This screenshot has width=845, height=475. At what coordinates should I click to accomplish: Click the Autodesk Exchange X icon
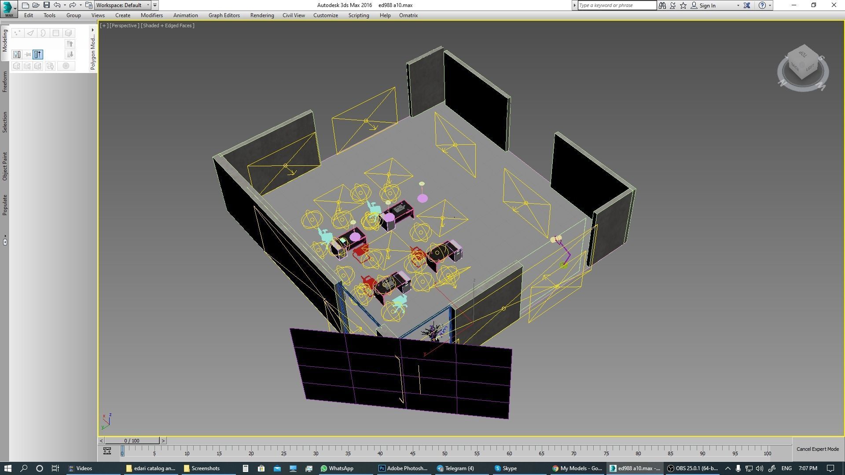point(747,5)
